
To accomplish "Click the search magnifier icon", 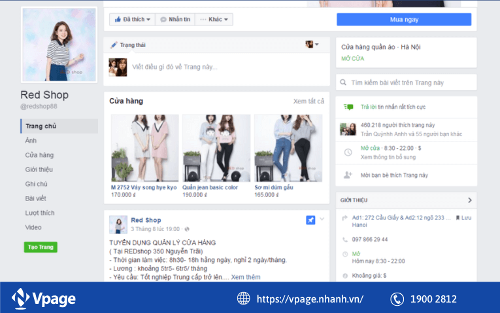I will 343,83.
